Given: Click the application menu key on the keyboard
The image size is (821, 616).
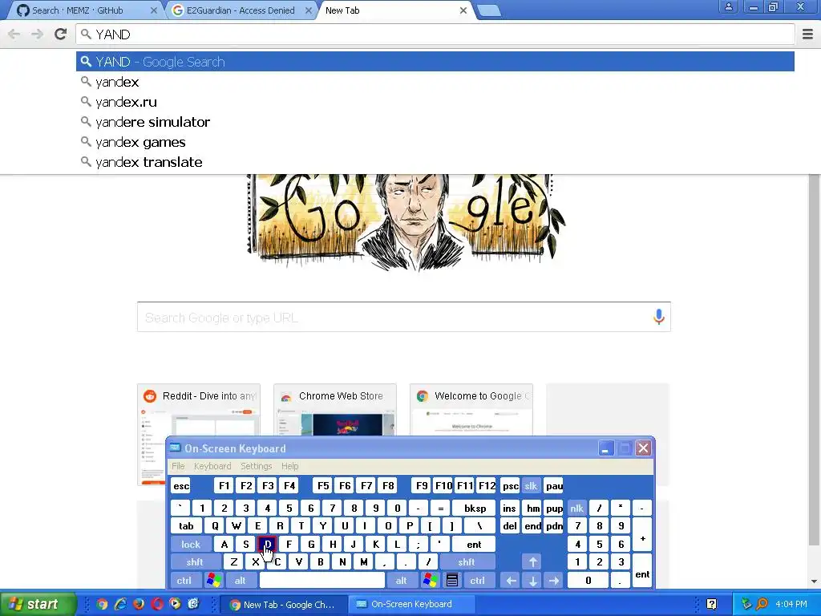Looking at the screenshot, I should [452, 581].
